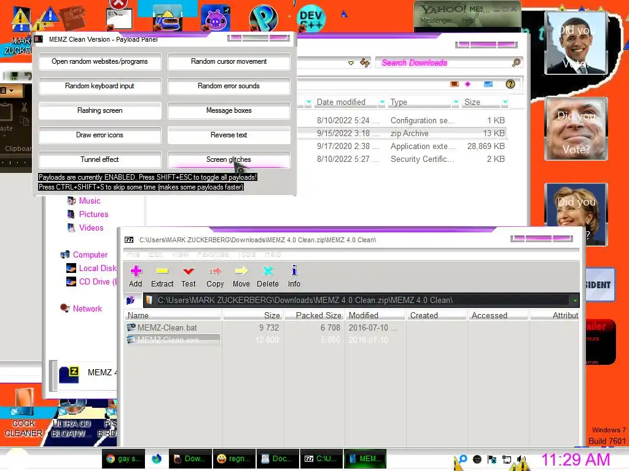Click the Explorer preview pane icon

tap(488, 84)
